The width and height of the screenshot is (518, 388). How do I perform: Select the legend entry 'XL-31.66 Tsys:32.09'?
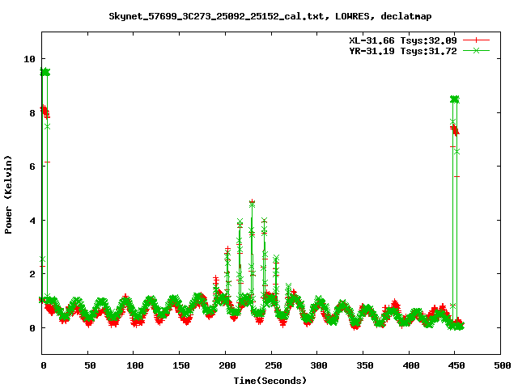[x=403, y=40]
